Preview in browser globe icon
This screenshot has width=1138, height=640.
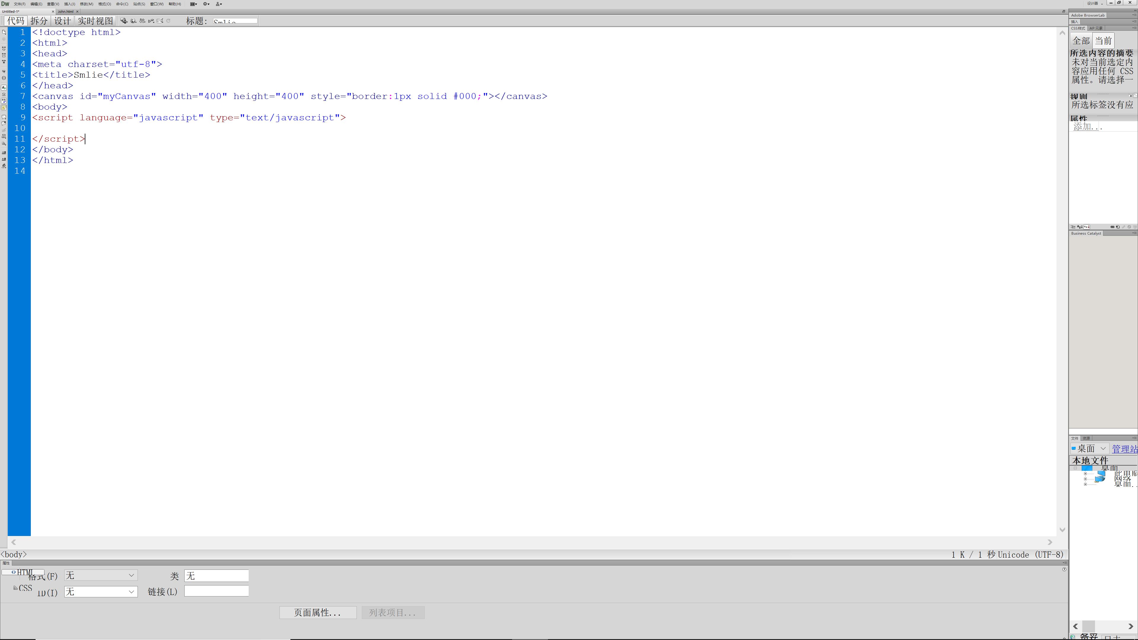pos(133,21)
